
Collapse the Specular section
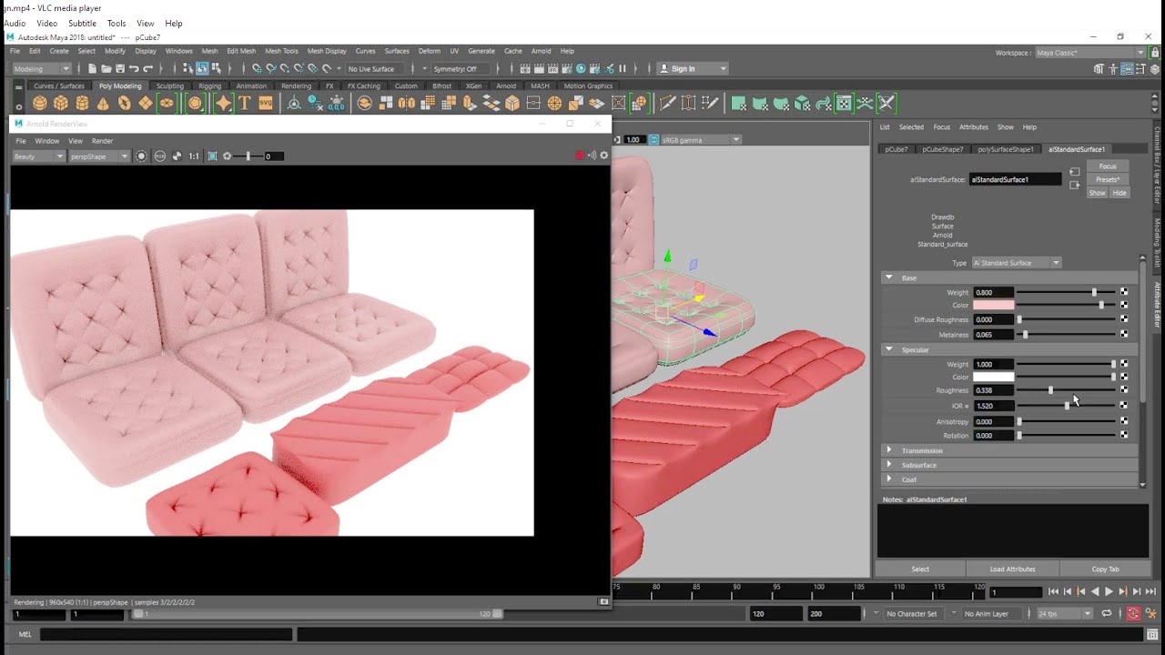889,349
